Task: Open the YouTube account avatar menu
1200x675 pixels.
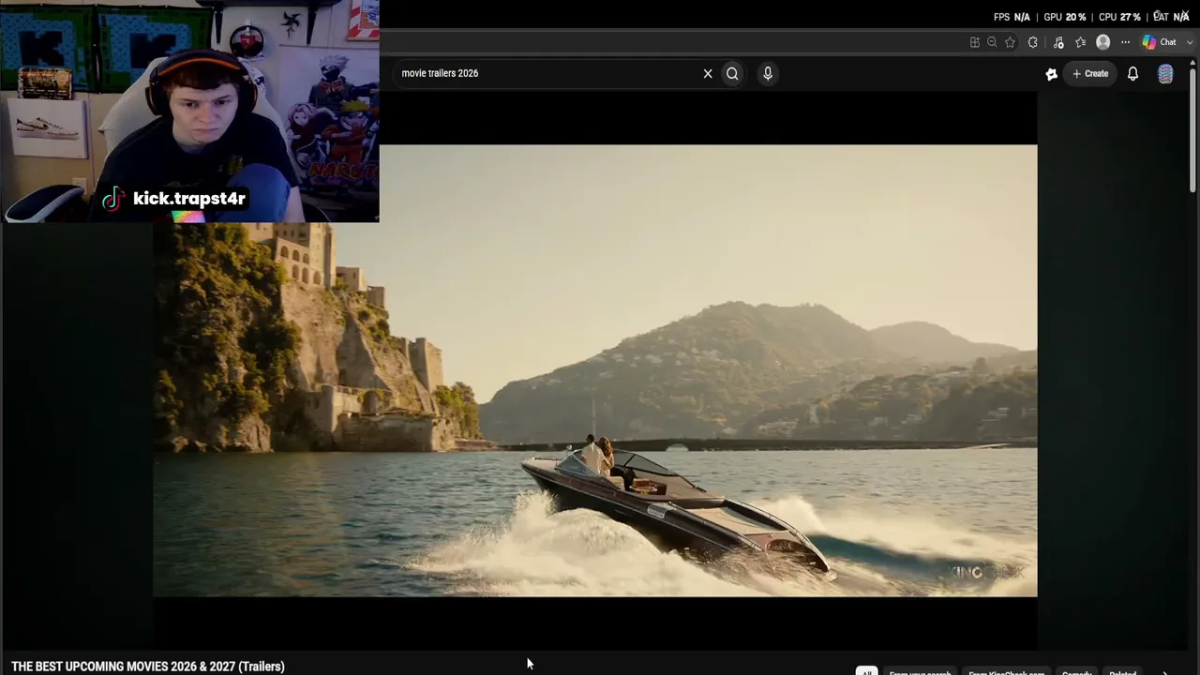Action: click(x=1165, y=74)
